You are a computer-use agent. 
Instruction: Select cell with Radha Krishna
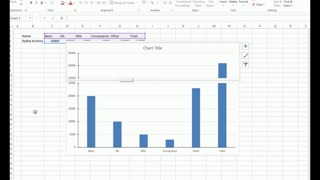tap(32, 41)
